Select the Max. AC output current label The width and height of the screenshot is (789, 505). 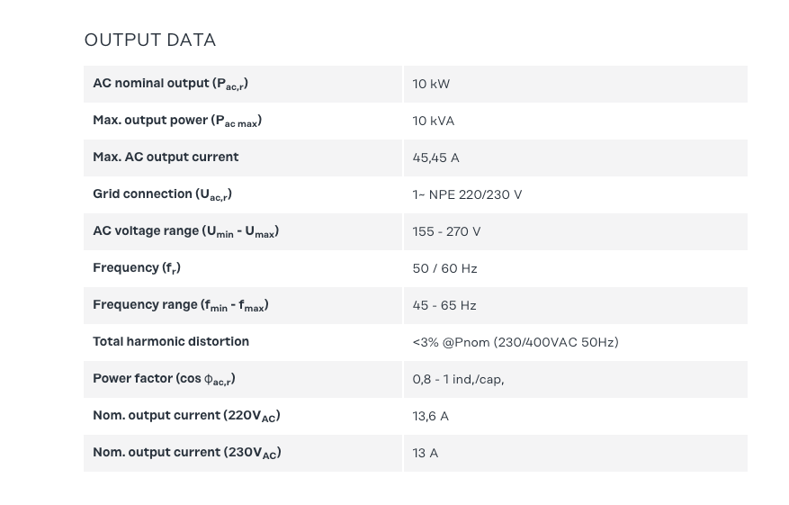click(166, 157)
